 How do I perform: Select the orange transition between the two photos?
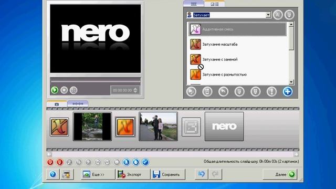pyautogui.click(x=125, y=127)
